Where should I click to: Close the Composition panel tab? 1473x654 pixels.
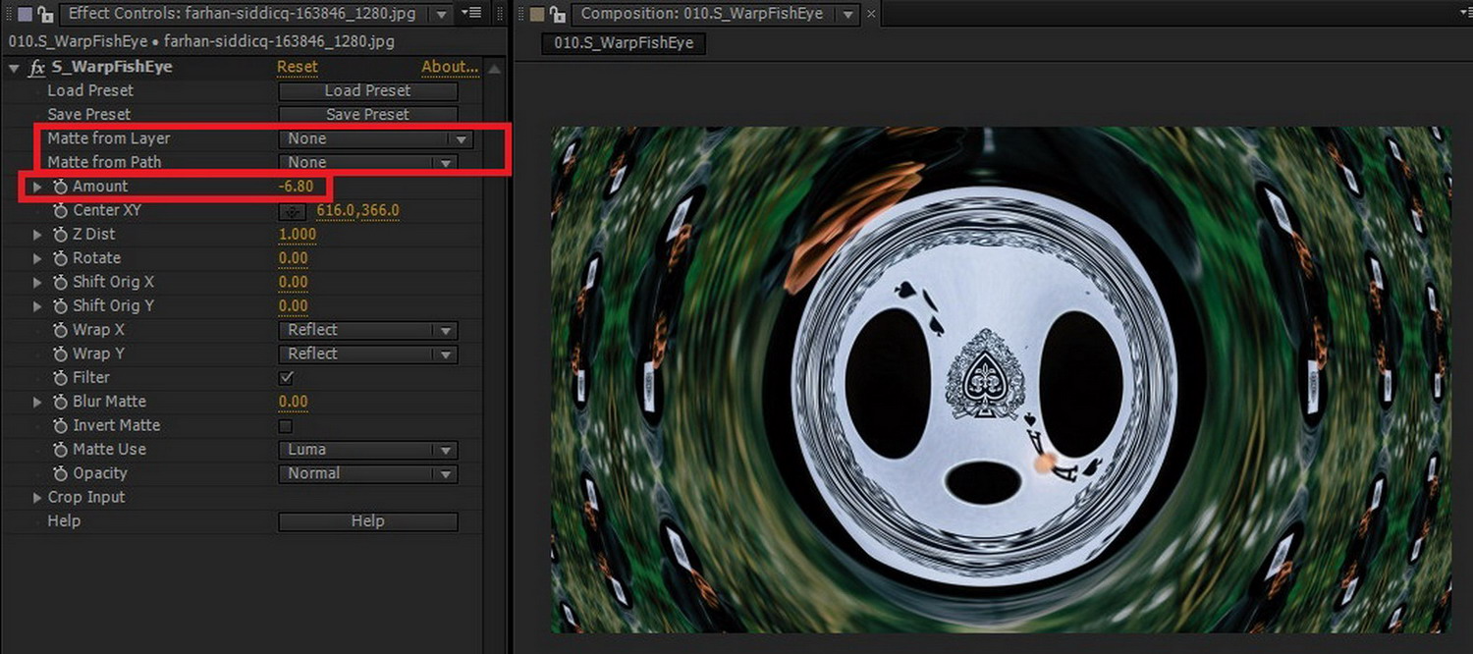[x=871, y=14]
